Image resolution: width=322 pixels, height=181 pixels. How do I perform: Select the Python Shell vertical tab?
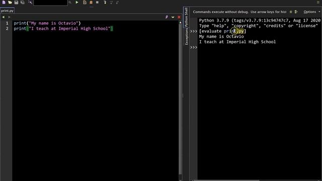[186, 17]
